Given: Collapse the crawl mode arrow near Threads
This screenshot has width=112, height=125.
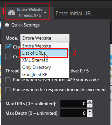Looking at the screenshot, I should [45, 13].
